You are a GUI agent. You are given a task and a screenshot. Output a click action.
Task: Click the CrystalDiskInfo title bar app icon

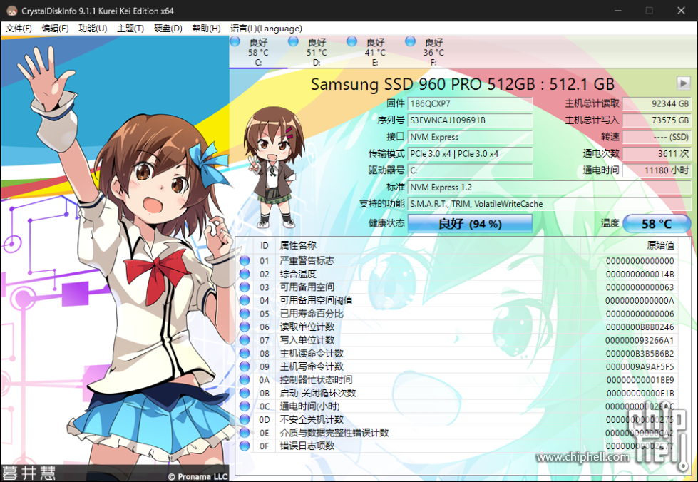coord(12,11)
